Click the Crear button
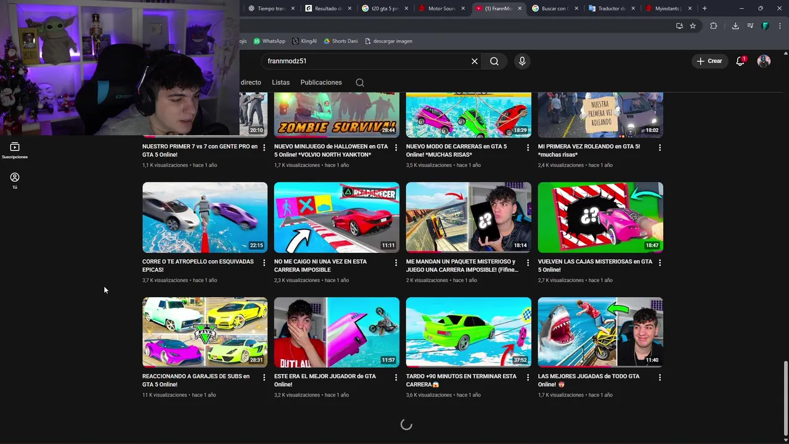The width and height of the screenshot is (789, 444). [709, 61]
